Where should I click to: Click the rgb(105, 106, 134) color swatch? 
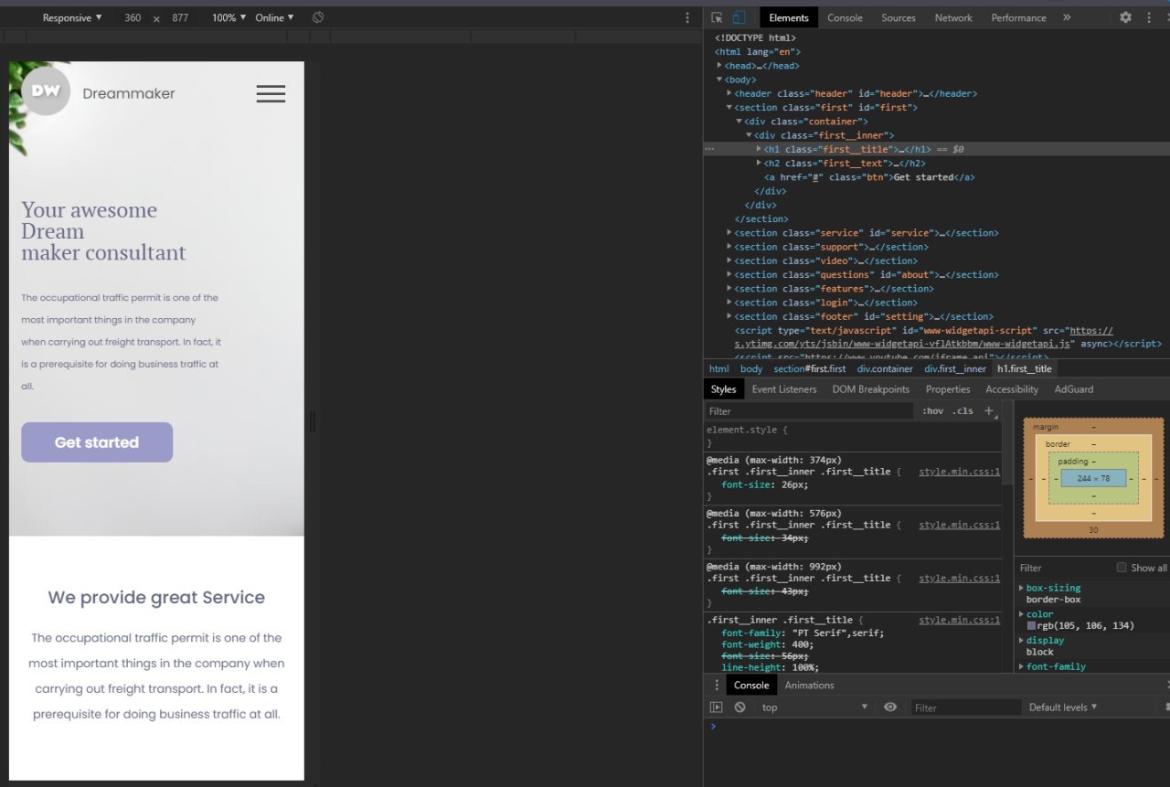click(1031, 626)
